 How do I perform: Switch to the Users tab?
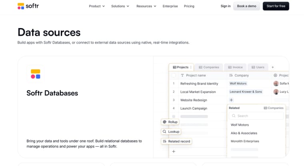258,67
